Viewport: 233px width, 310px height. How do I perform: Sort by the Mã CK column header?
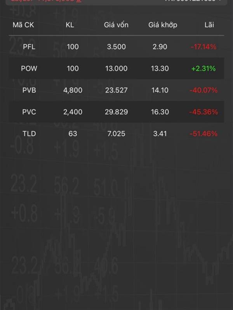point(23,25)
